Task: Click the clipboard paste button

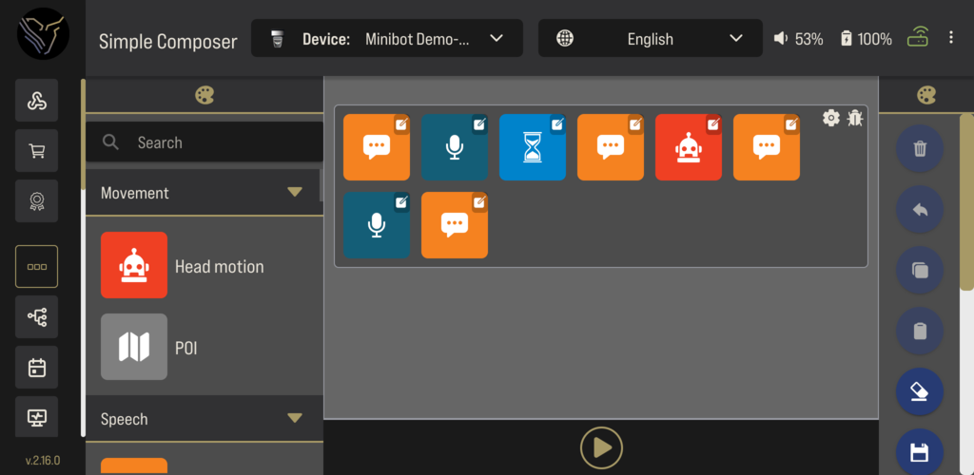Action: click(920, 332)
